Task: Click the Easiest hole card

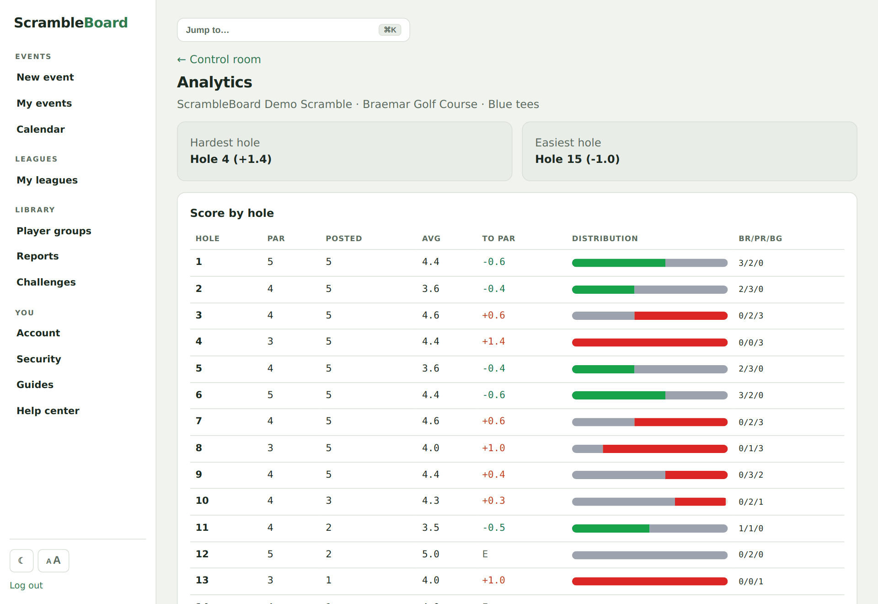Action: pos(690,151)
